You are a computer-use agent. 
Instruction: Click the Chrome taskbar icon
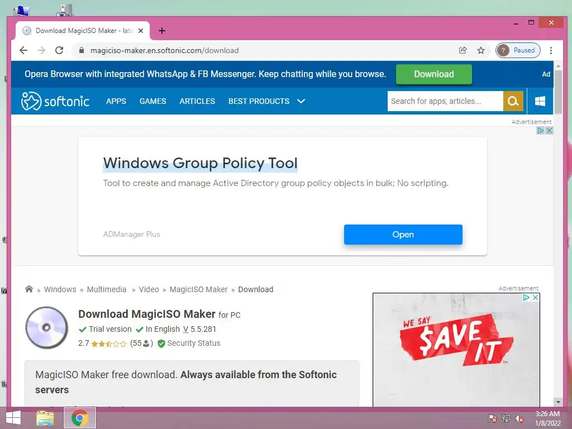79,418
